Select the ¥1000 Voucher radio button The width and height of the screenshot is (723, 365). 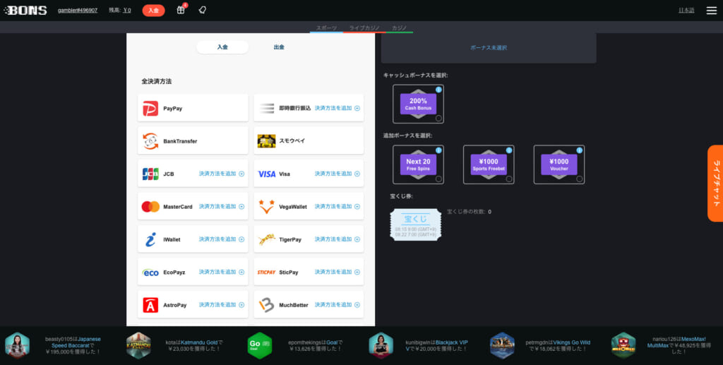pyautogui.click(x=580, y=179)
